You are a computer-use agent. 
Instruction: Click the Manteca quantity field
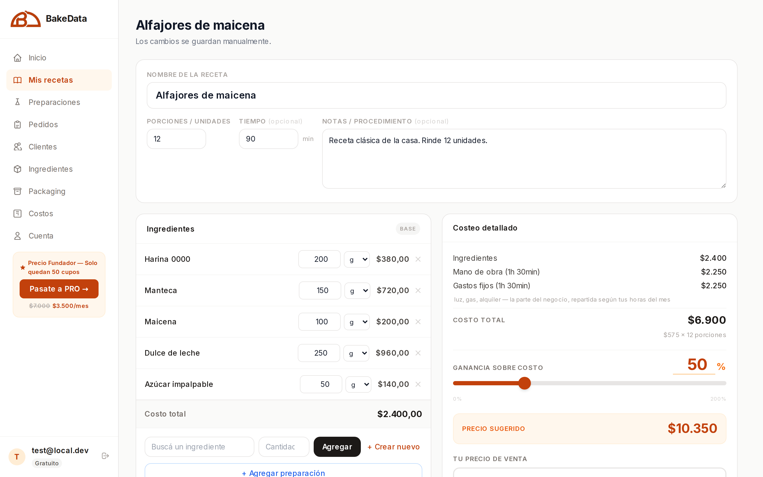pyautogui.click(x=320, y=290)
